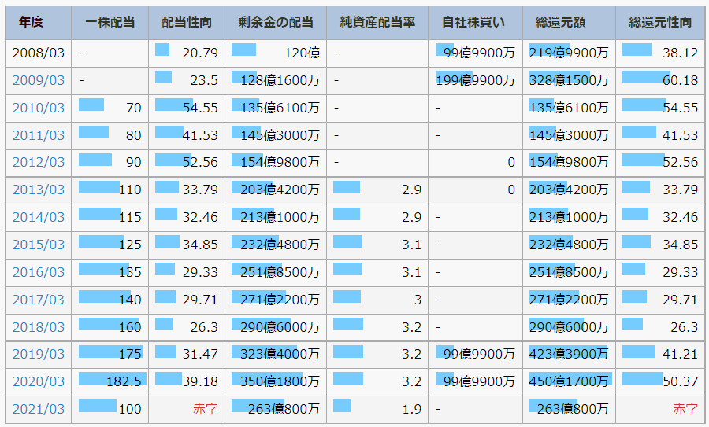Open the 2020/03 fiscal year link
This screenshot has width=709, height=427.
click(x=39, y=381)
